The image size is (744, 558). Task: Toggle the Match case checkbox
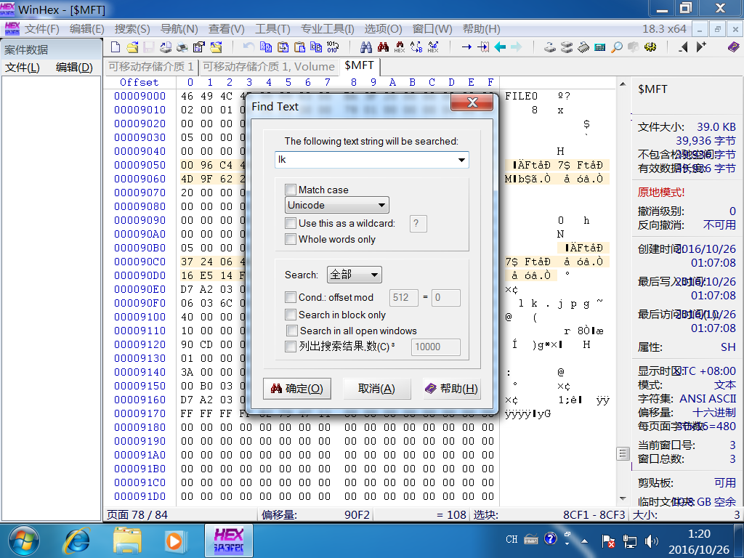click(x=291, y=190)
